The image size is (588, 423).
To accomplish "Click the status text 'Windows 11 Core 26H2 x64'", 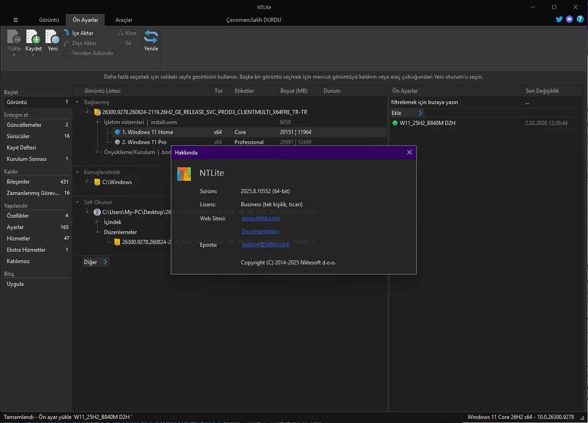I will [x=500, y=417].
